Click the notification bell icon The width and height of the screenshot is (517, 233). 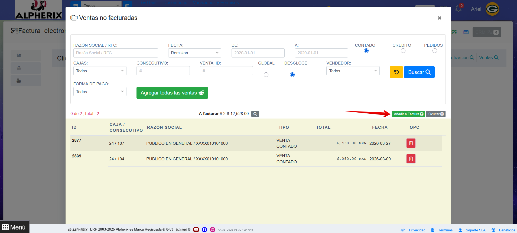click(459, 9)
